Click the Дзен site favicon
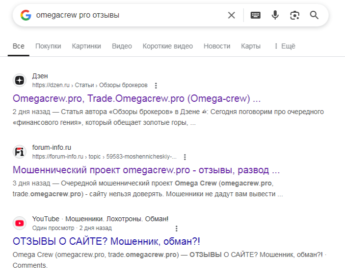Screen dimensions: 345x278 [x=20, y=80]
